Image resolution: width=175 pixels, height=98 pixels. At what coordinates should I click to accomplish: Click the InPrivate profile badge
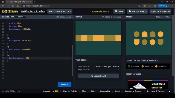pyautogui.click(x=163, y=6)
